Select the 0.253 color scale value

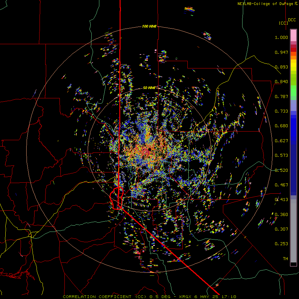click(x=281, y=244)
